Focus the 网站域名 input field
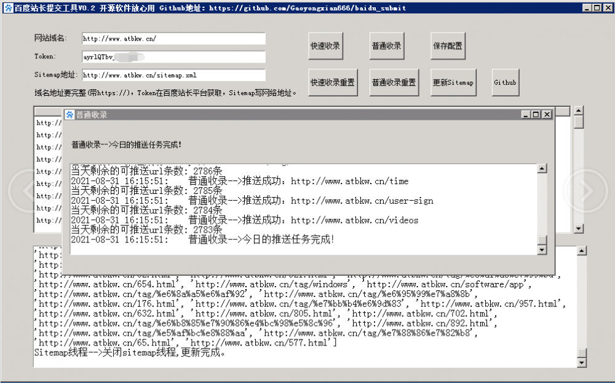 click(174, 39)
